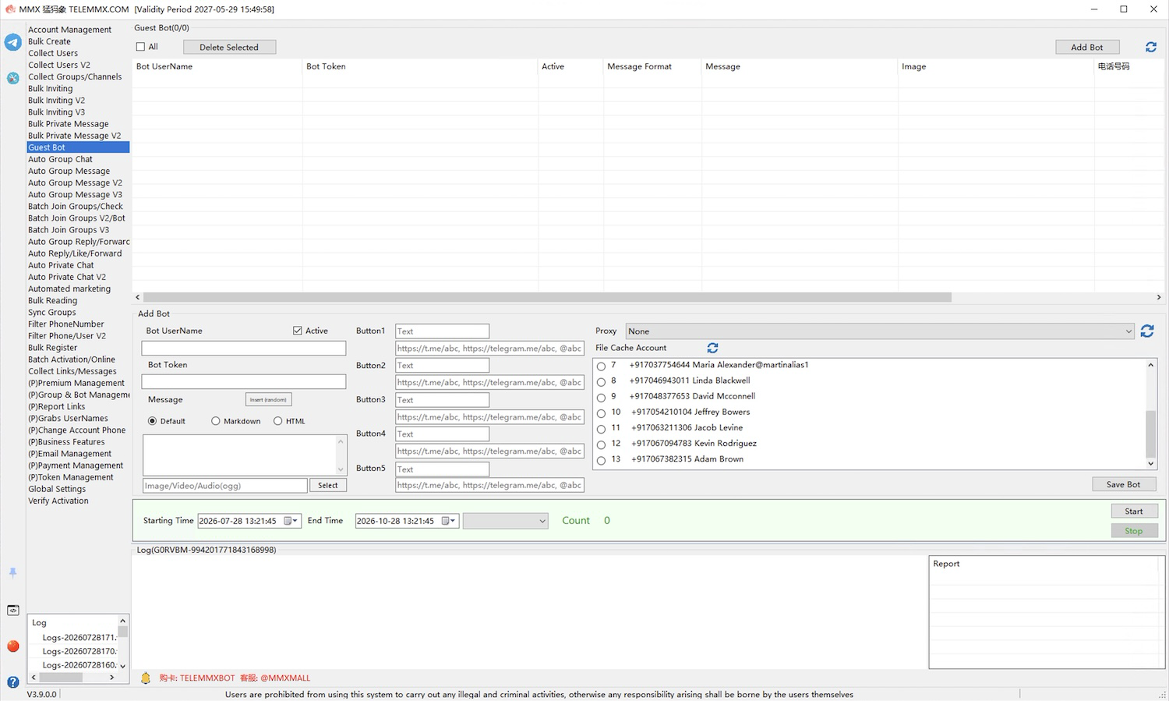Expand the End Time date picker arrow
1169x701 pixels.
coord(454,521)
